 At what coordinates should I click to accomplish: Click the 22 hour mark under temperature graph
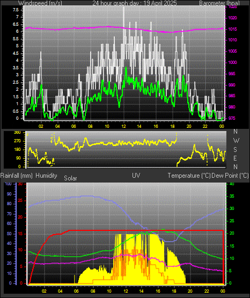coord(207,291)
